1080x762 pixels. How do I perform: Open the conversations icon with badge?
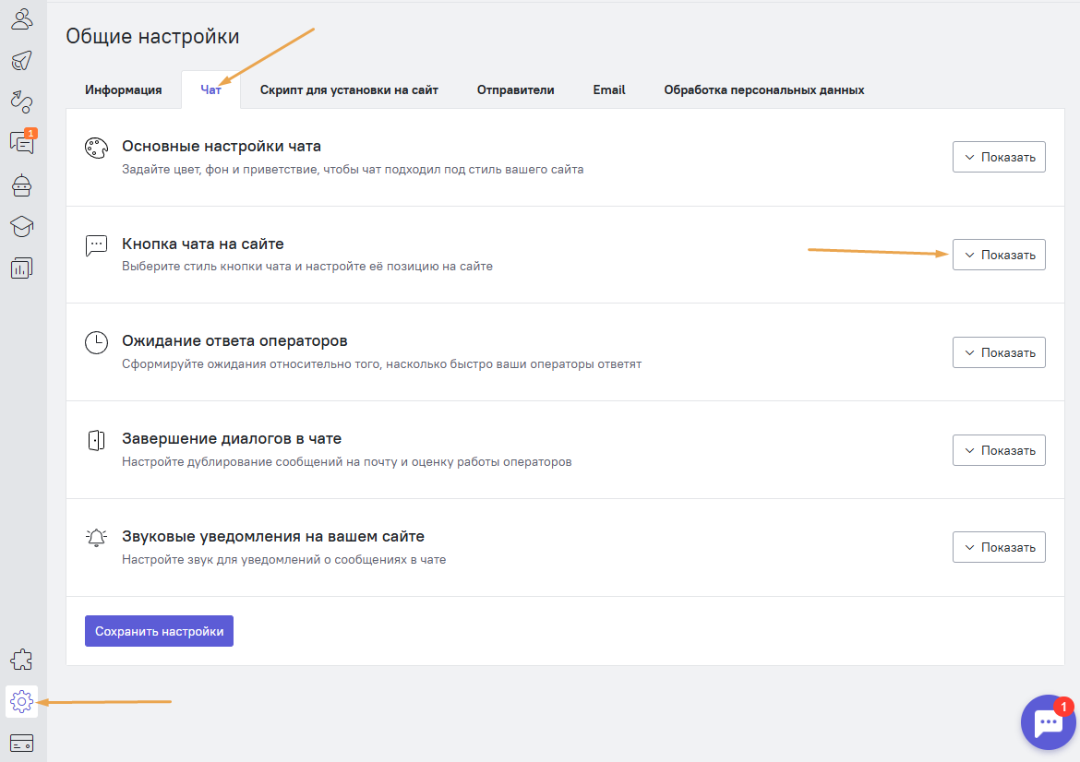[x=21, y=142]
